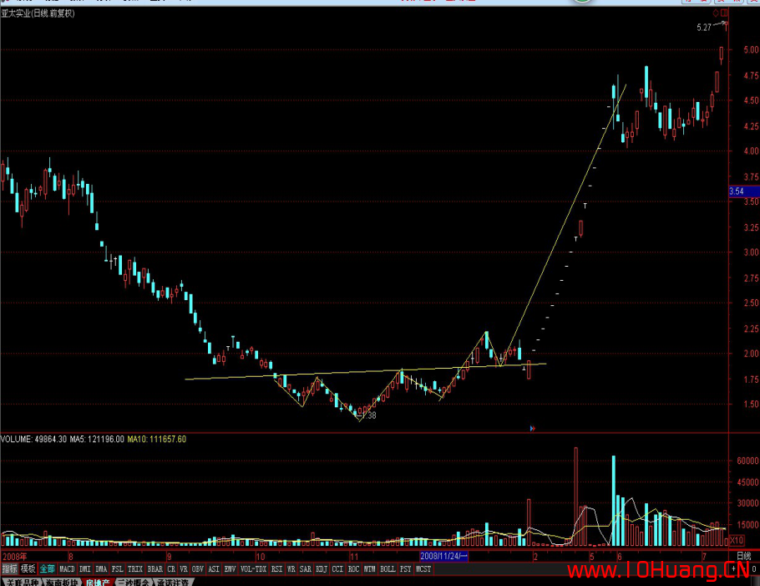This screenshot has width=760, height=586.
Task: Switch indicator to FSL
Action: [x=117, y=568]
